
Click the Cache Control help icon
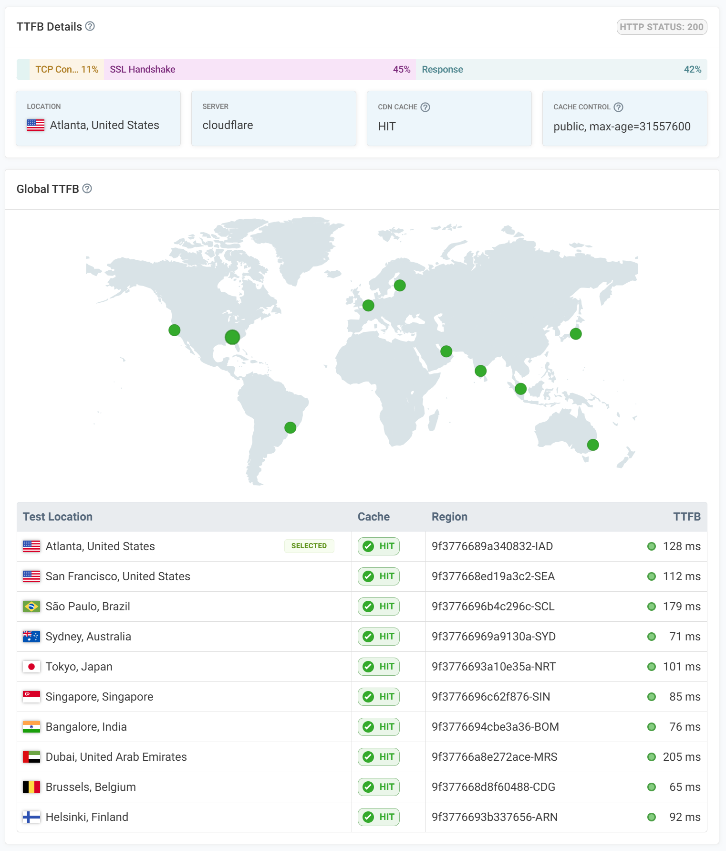coord(618,107)
